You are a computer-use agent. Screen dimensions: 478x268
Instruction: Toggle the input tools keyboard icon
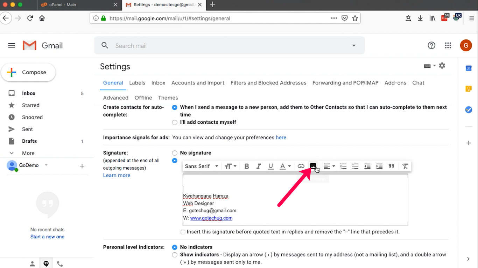(x=427, y=66)
